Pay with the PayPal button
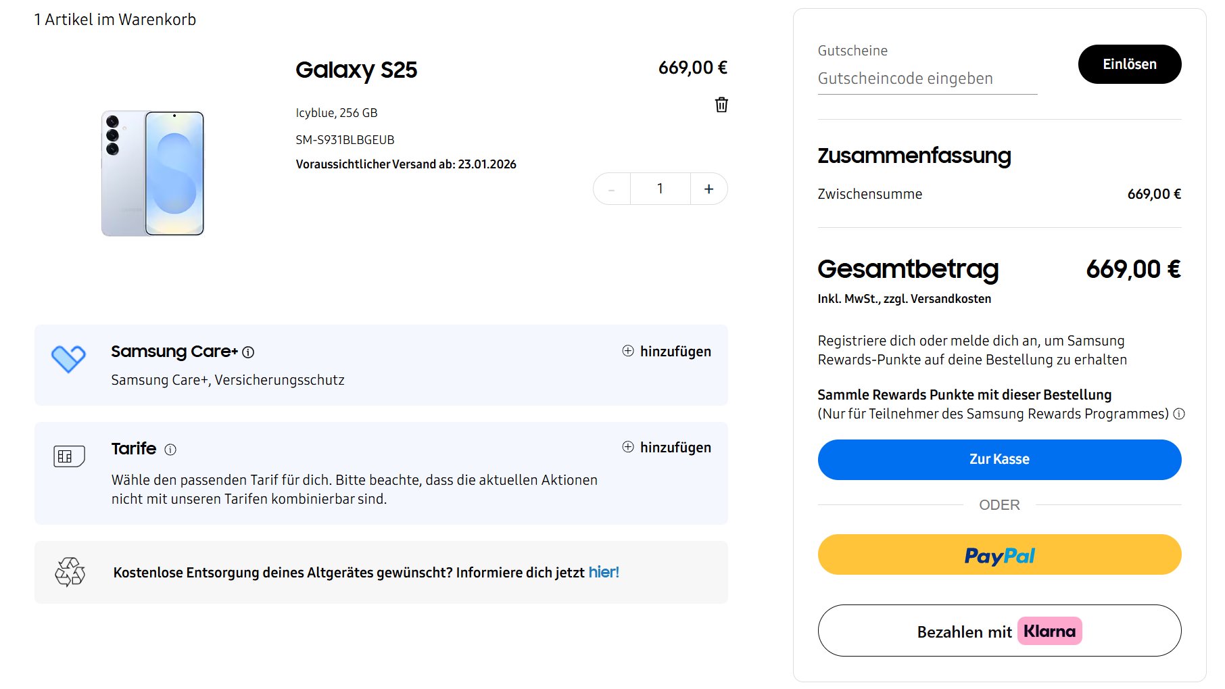The image size is (1225, 689). (x=999, y=555)
